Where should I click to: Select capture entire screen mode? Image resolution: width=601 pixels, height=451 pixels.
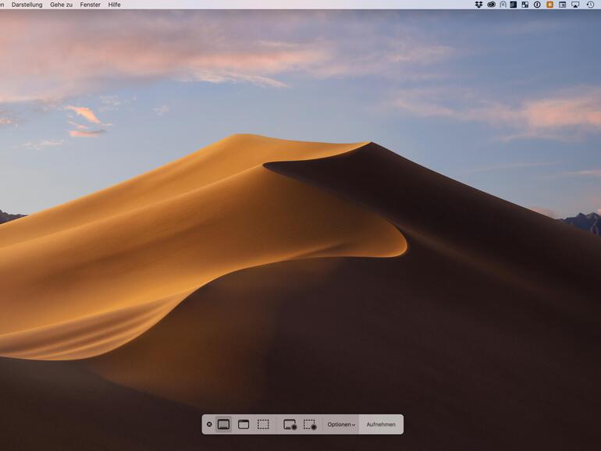[x=223, y=424]
